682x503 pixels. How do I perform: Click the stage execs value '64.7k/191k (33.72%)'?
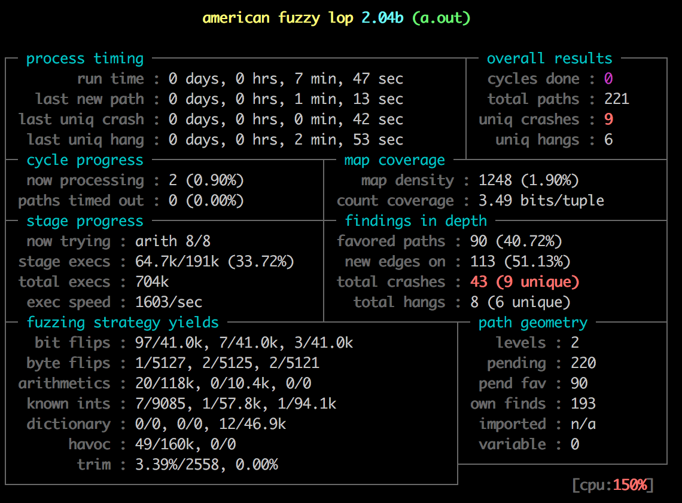214,262
